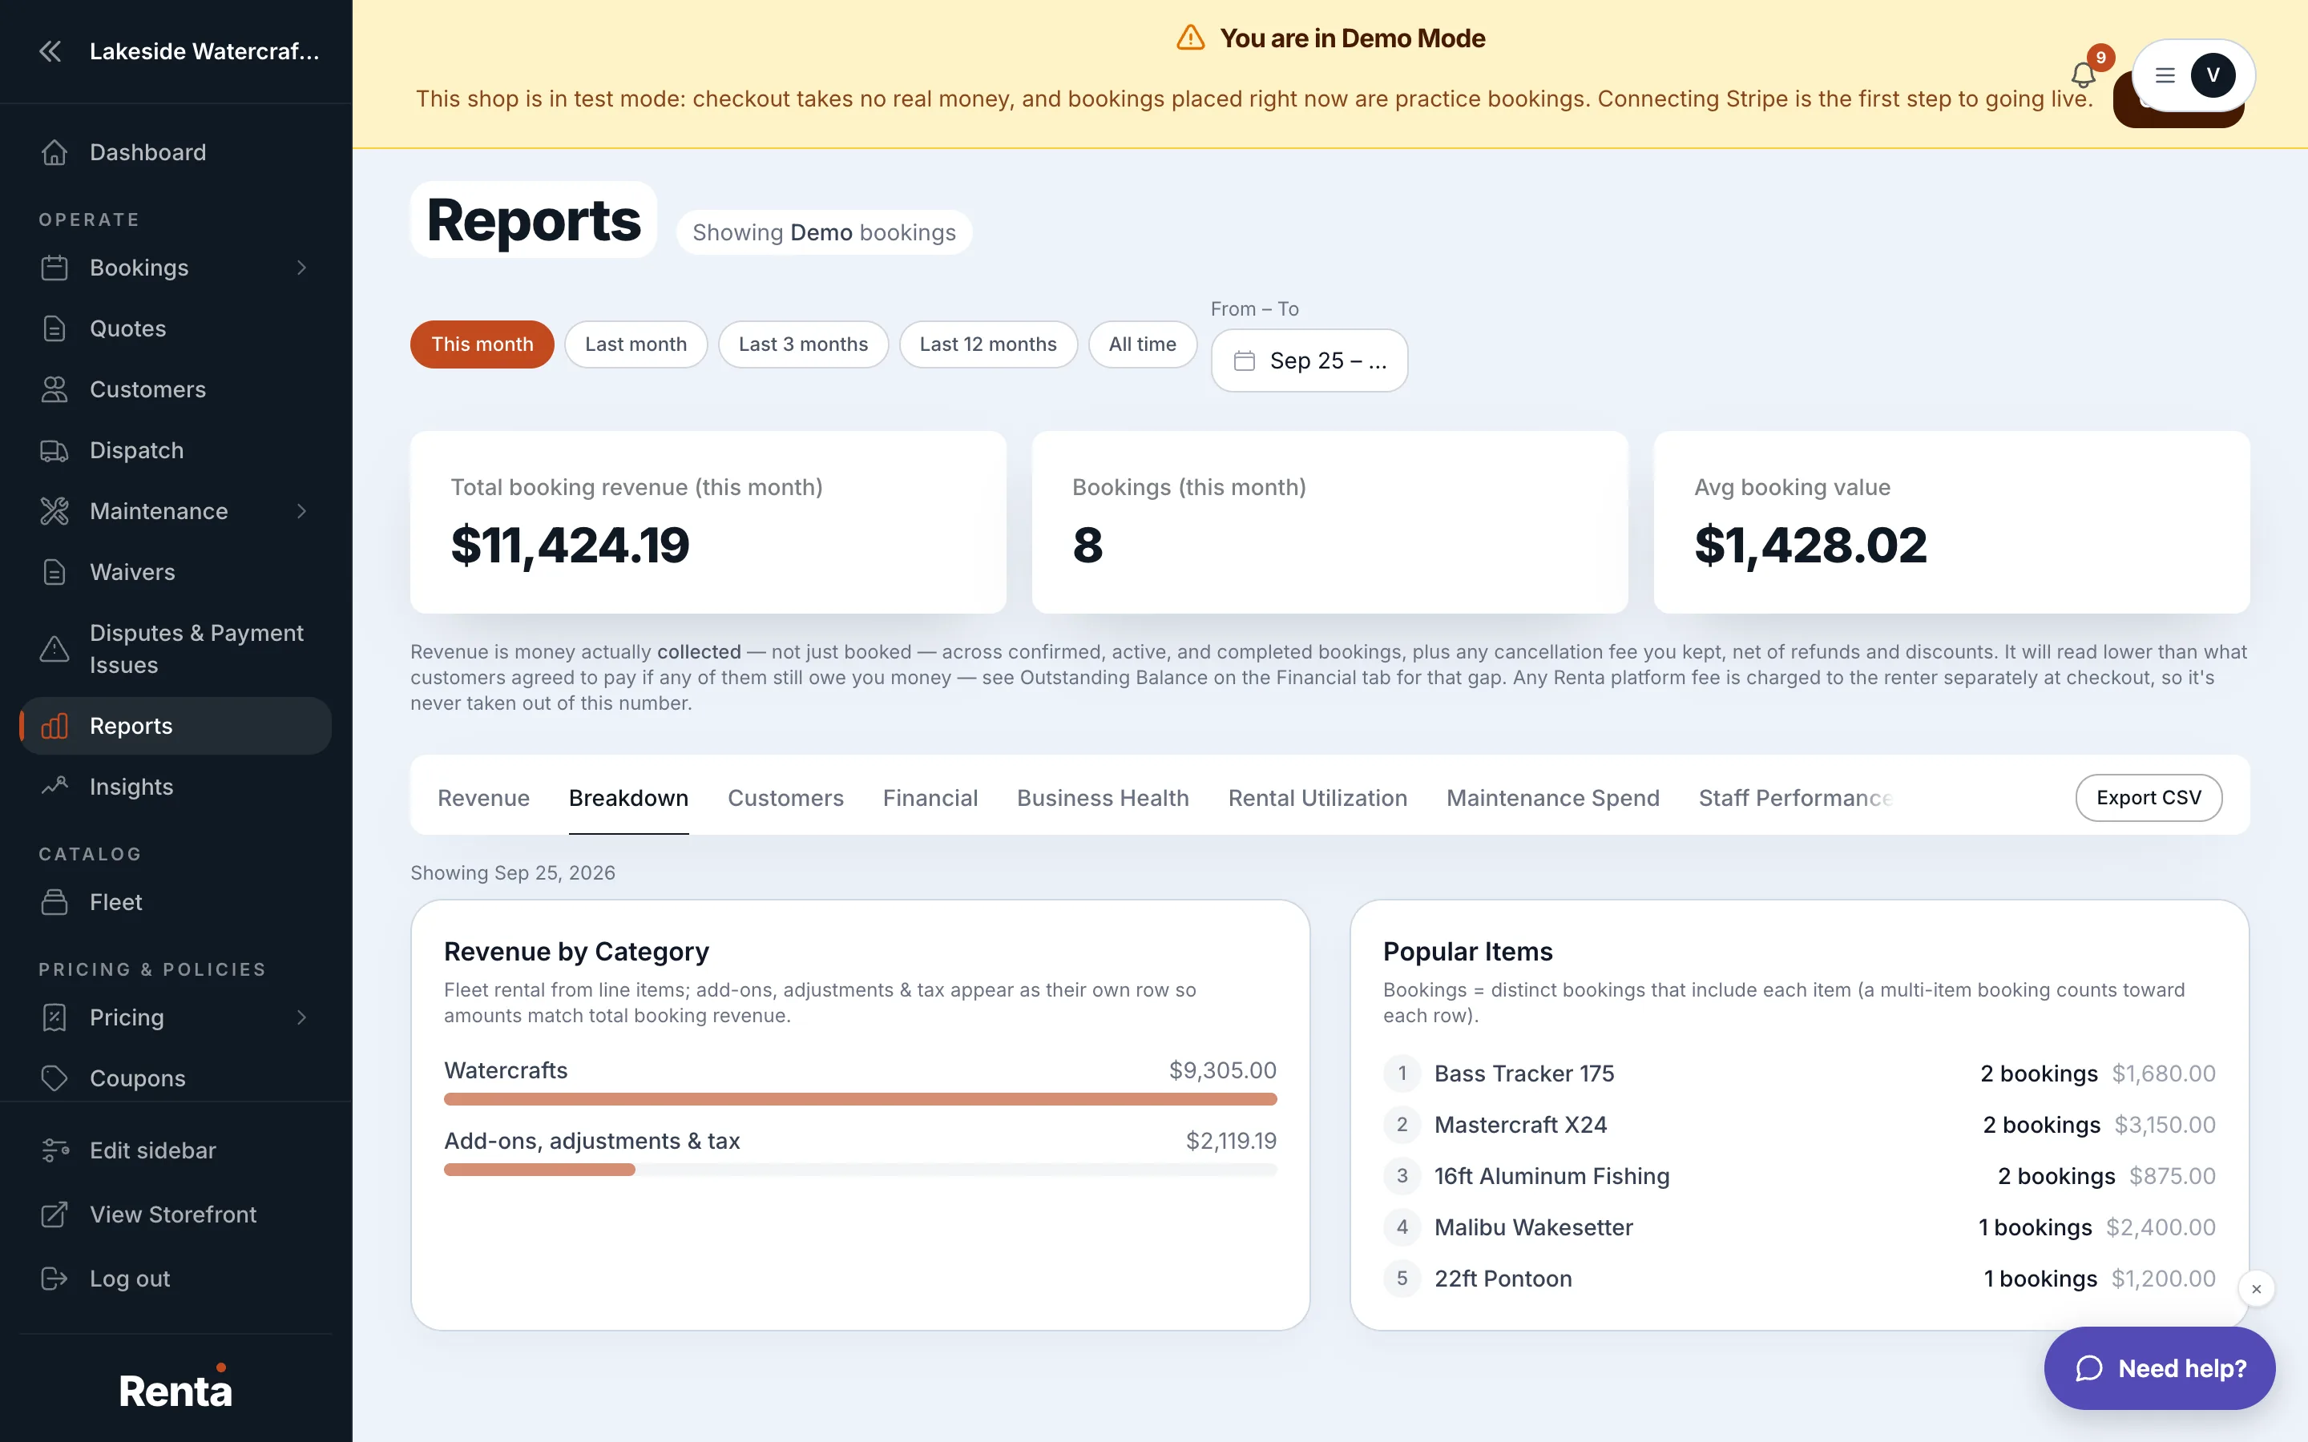The image size is (2308, 1442).
Task: Dismiss help widget with small × button
Action: point(2257,1290)
